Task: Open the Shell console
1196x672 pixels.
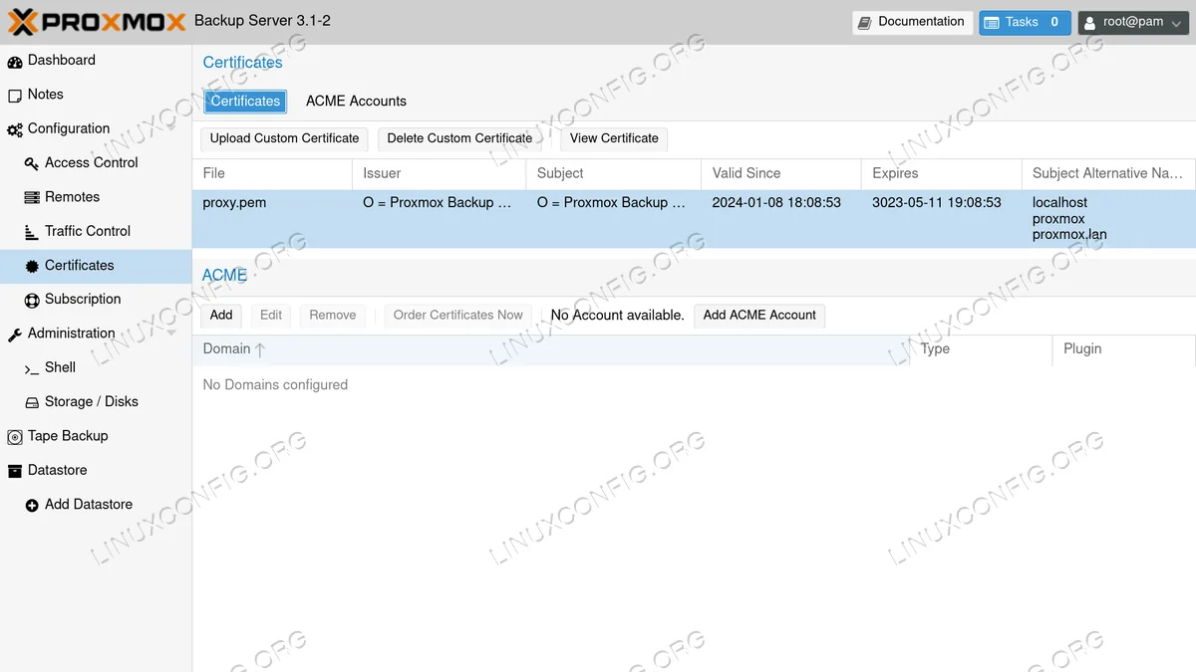Action: [x=61, y=367]
